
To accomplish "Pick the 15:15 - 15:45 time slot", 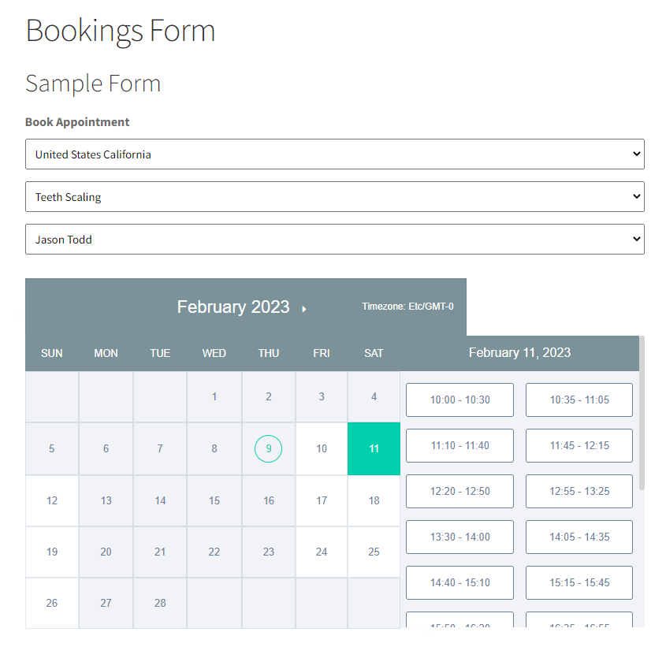I will [x=579, y=582].
